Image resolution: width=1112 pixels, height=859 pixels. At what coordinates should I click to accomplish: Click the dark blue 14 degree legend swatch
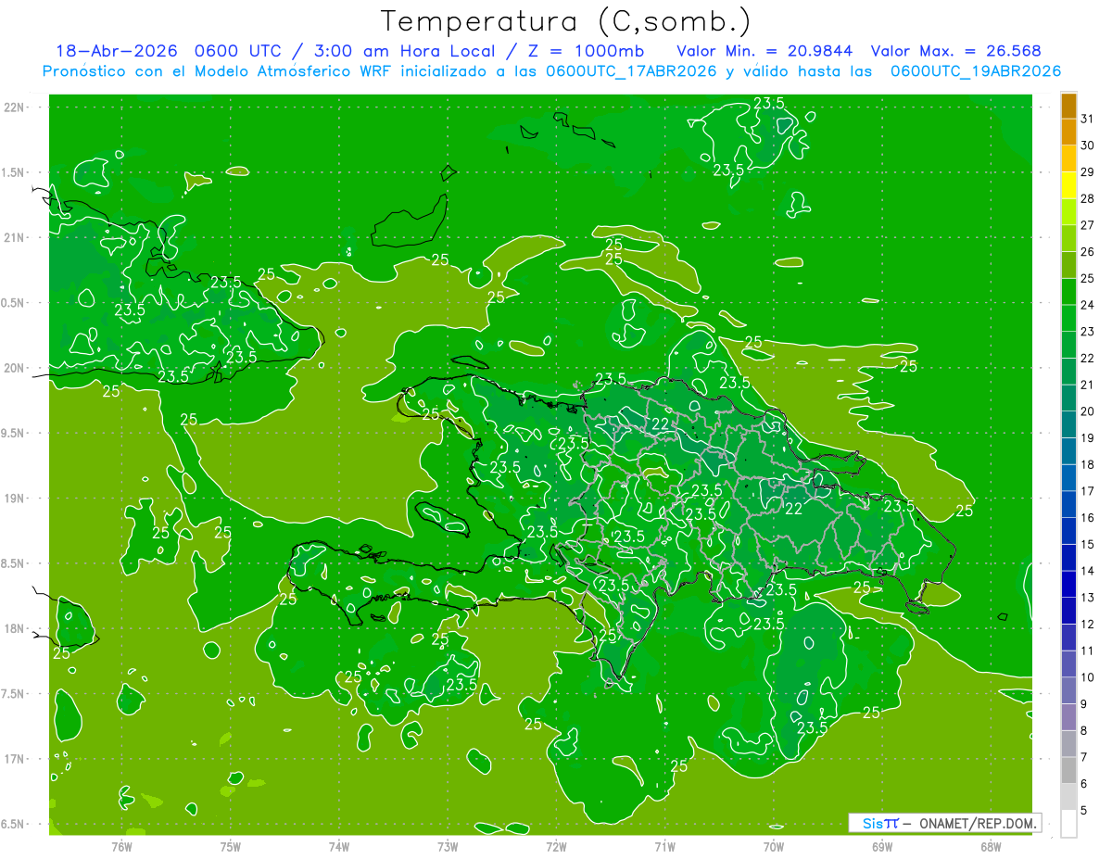tap(1068, 558)
